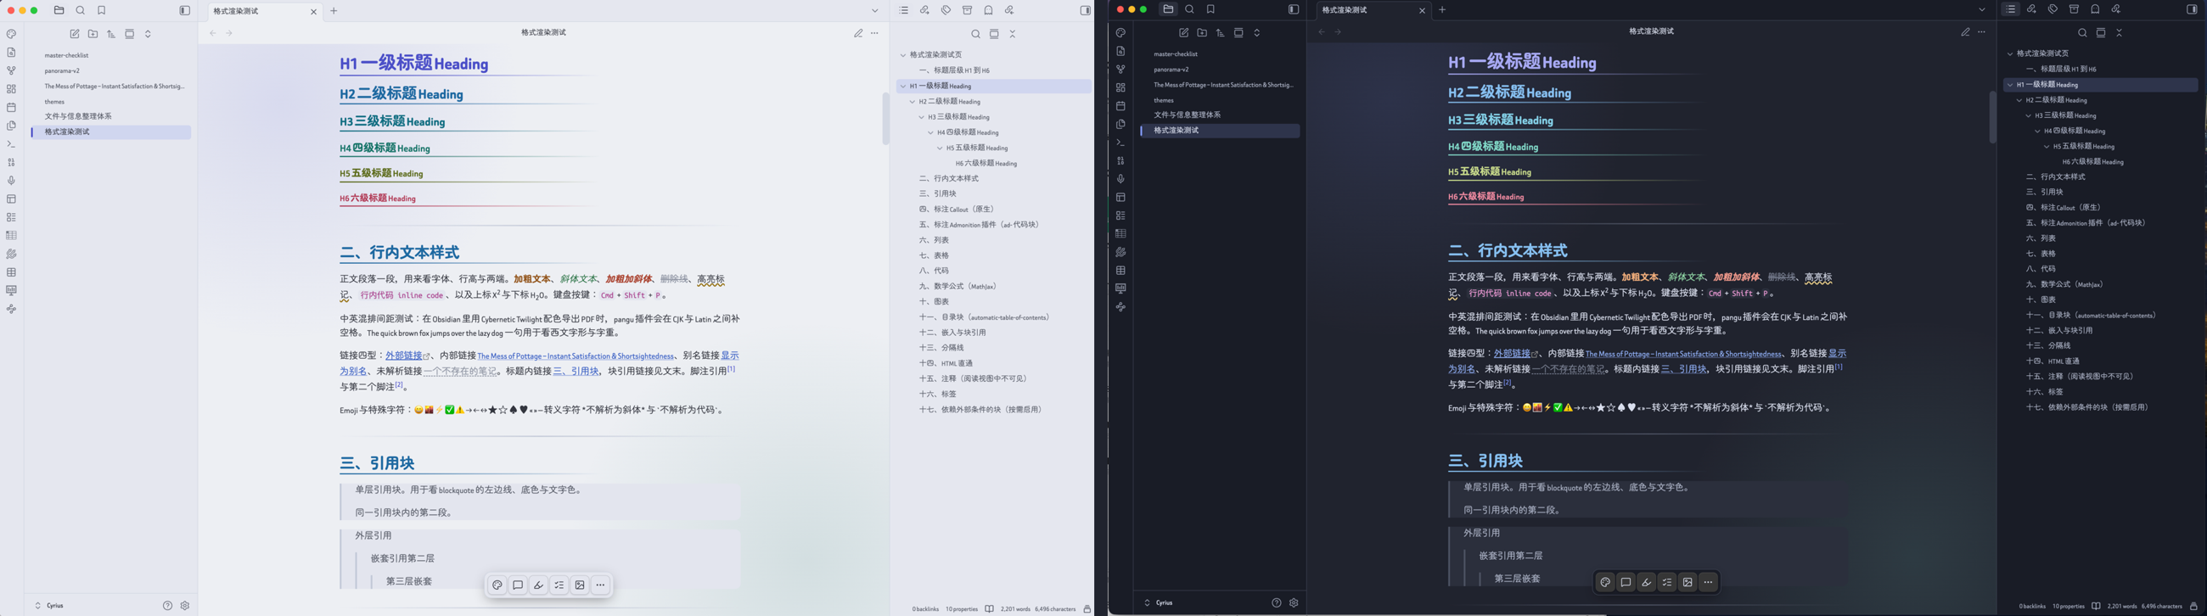Open more options menu in light window note header
The image size is (2207, 616).
pos(875,33)
